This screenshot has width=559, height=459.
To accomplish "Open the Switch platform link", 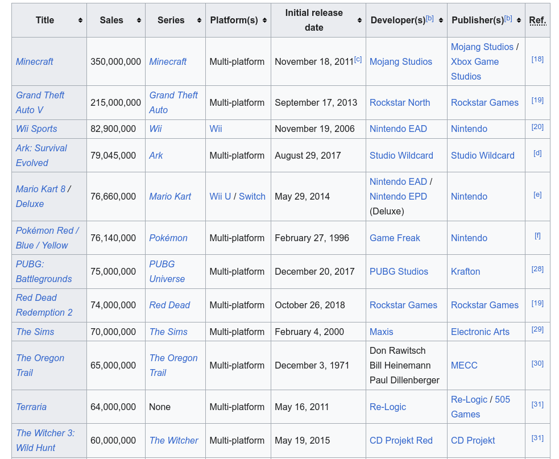I will click(252, 196).
